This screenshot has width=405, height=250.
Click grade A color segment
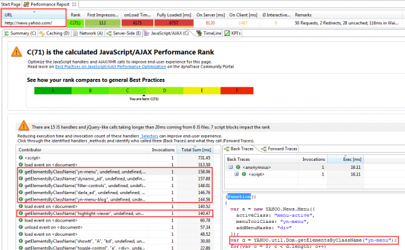tap(53, 91)
